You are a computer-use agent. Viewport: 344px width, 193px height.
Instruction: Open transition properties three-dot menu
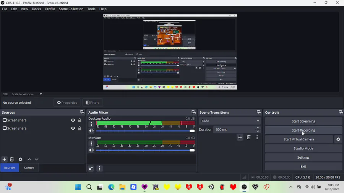pos(257,137)
